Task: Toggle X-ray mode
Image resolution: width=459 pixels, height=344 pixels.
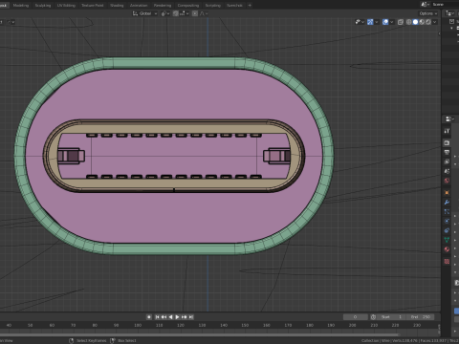Action: (x=401, y=22)
